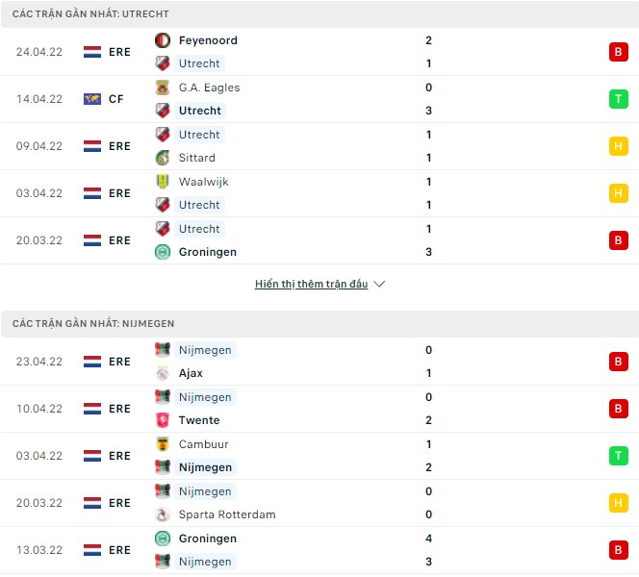Open the Groningen 4-3 Nijmegen match row
Screen dimensions: 639x577
coord(318,550)
